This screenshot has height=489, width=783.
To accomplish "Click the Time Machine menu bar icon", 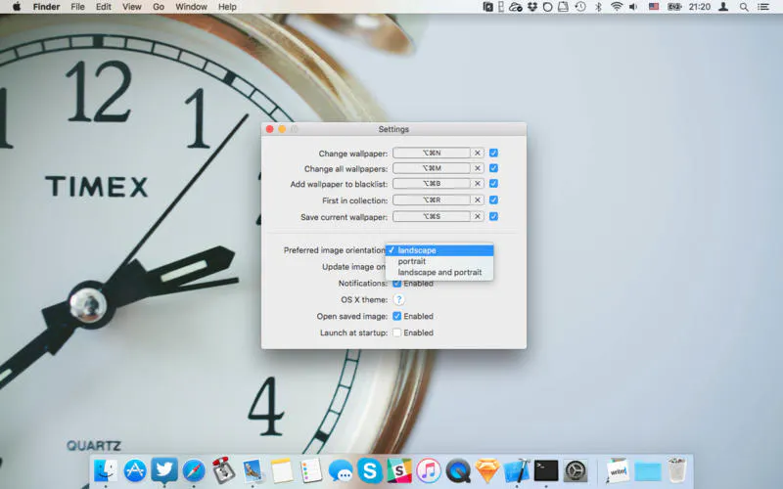I will pyautogui.click(x=580, y=7).
